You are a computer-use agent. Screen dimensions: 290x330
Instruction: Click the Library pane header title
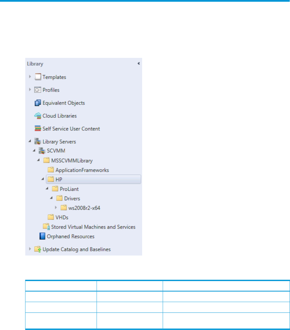(35, 64)
